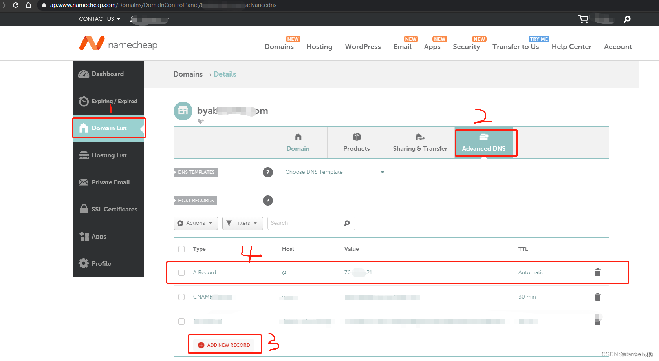Open the Email top menu
The image size is (659, 361).
403,47
